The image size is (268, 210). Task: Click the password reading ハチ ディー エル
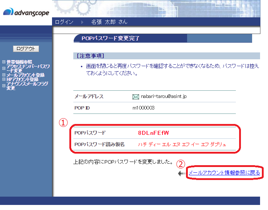point(182,145)
